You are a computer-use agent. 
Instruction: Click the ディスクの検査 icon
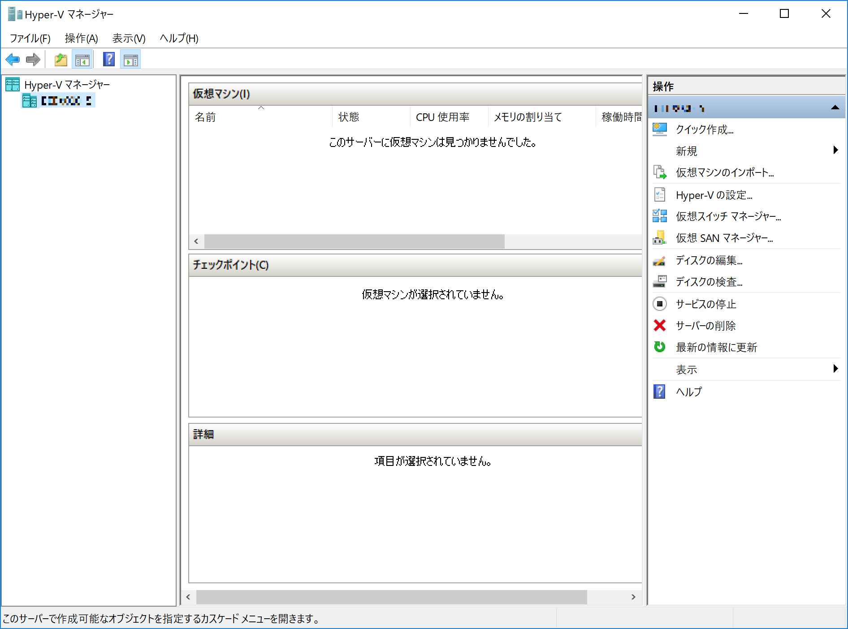click(660, 281)
